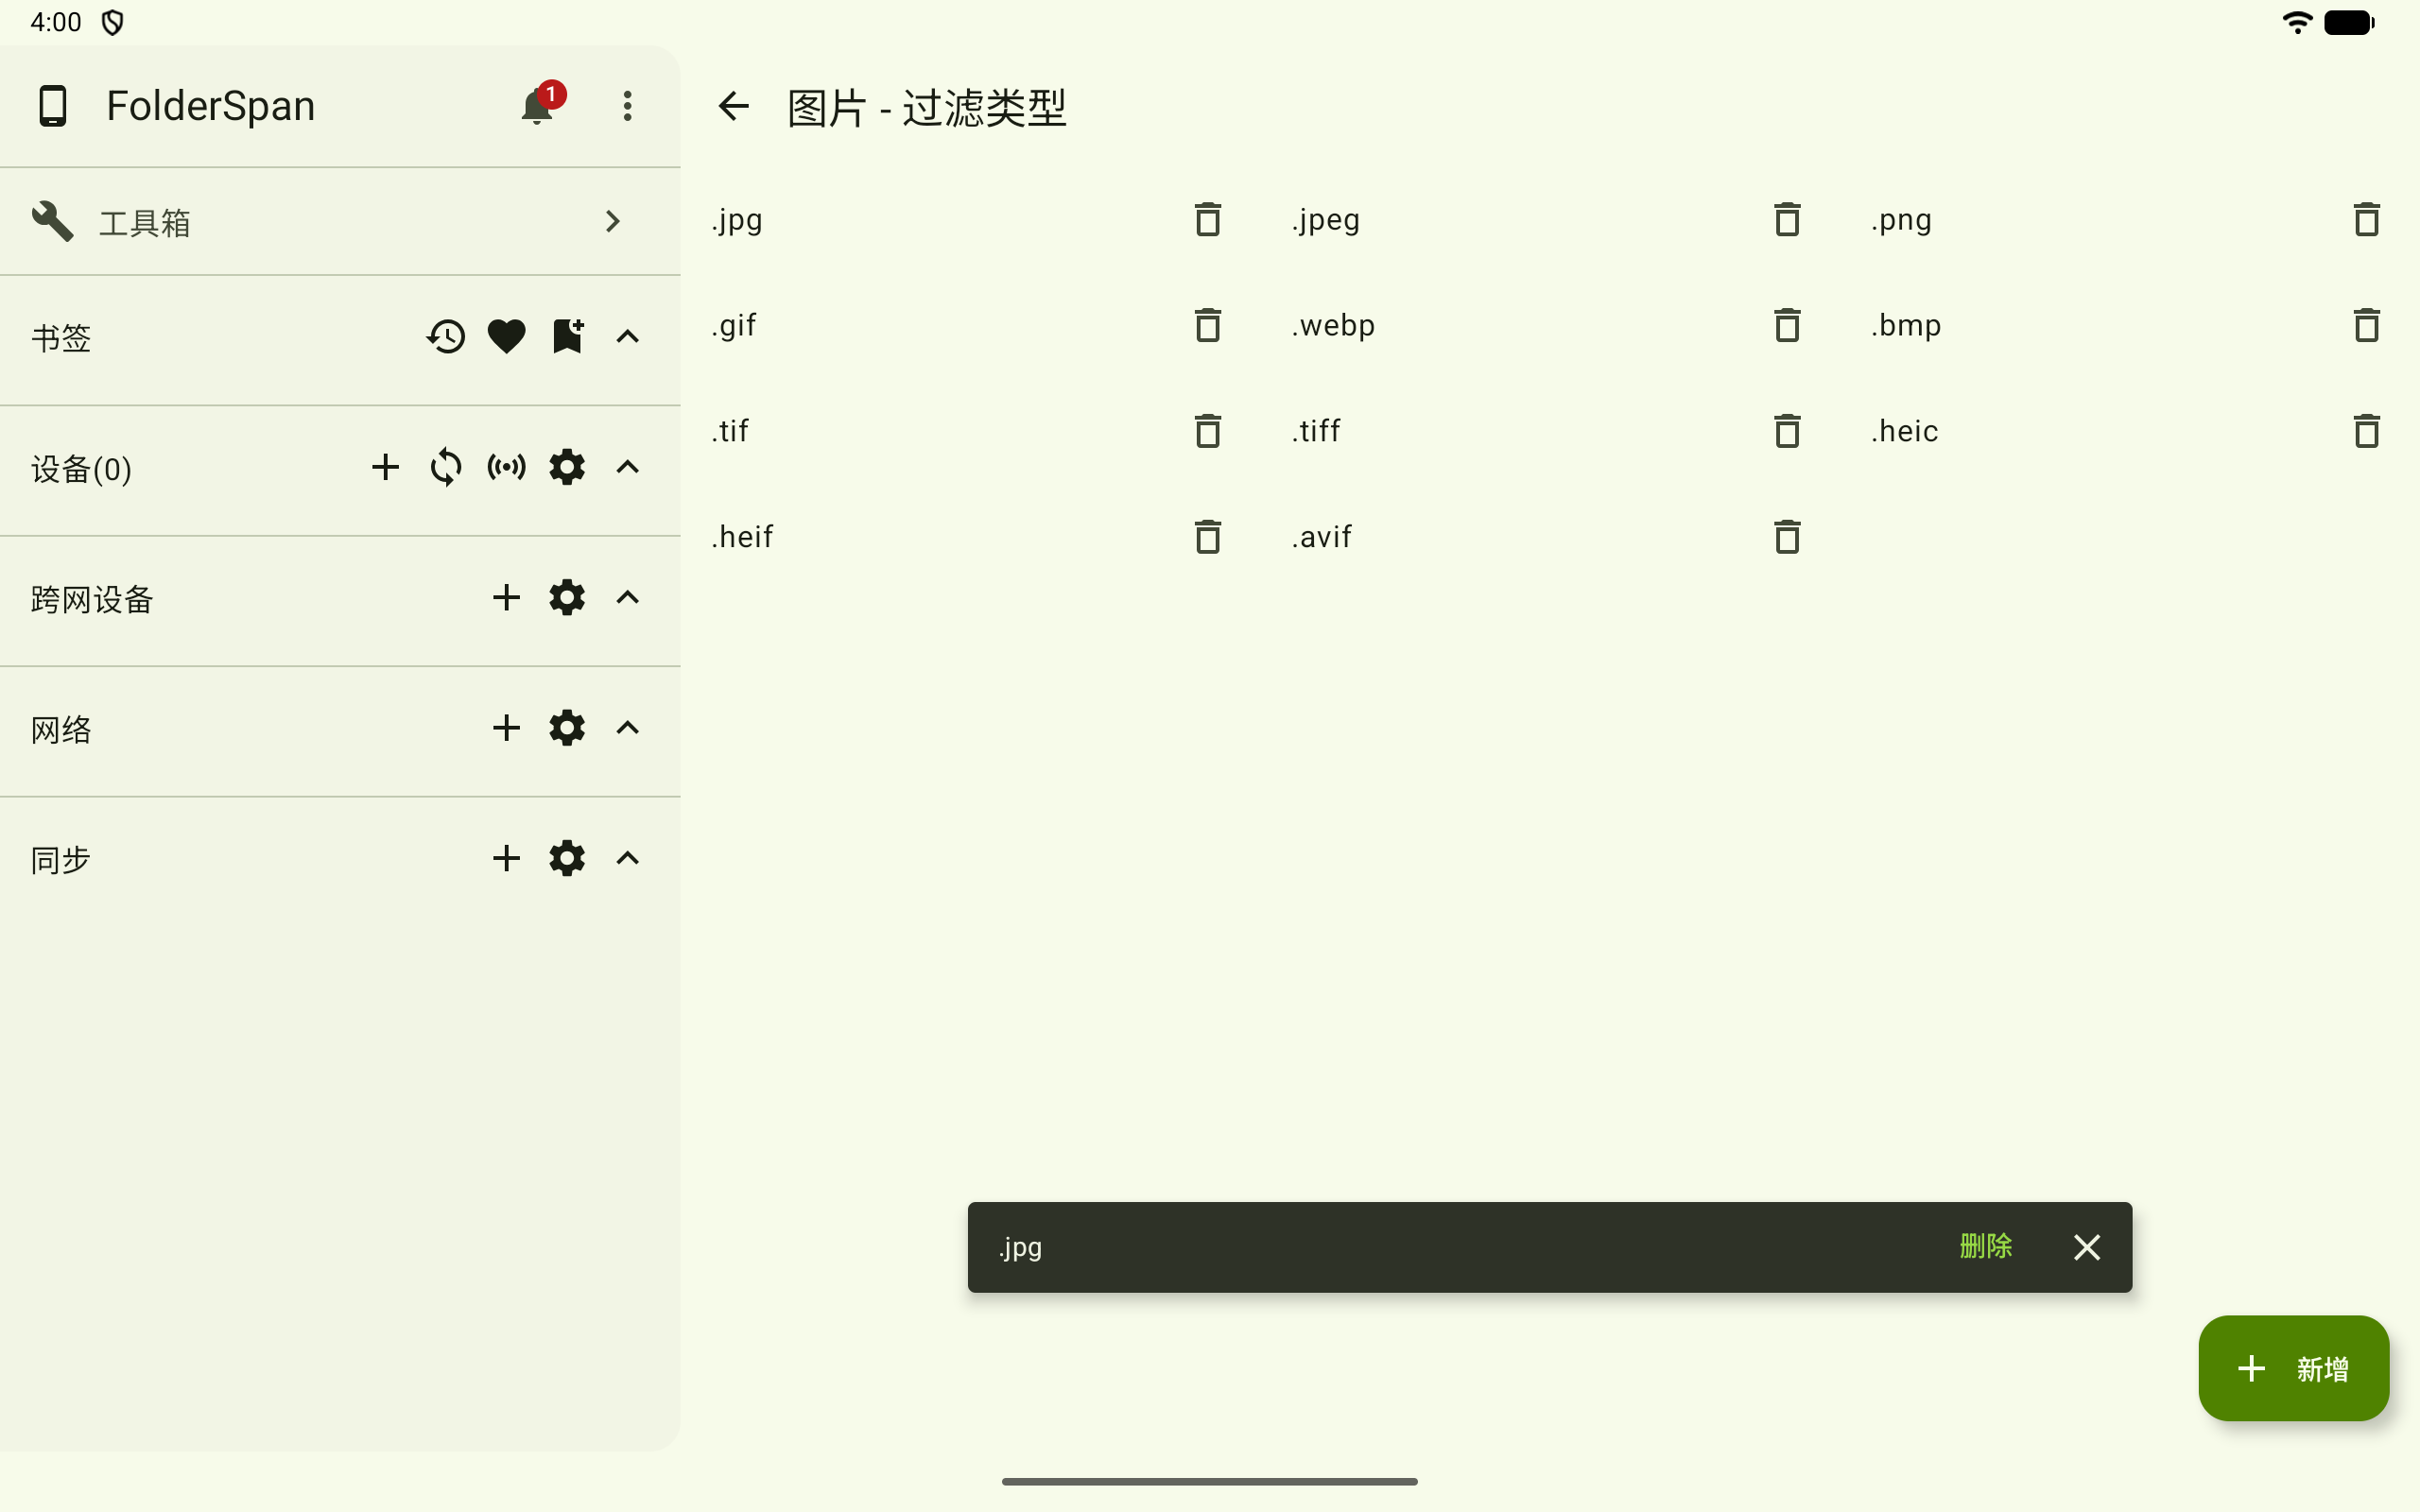The width and height of the screenshot is (2420, 1512).
Task: Delete the .jpg filter type
Action: click(x=1208, y=220)
